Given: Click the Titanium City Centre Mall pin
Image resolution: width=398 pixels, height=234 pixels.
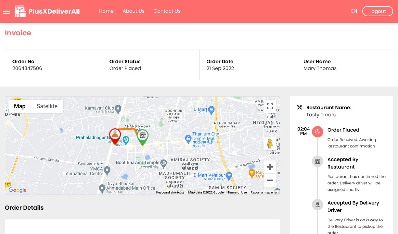Looking at the screenshot, I should click(x=188, y=139).
